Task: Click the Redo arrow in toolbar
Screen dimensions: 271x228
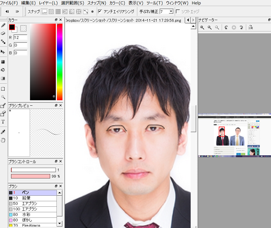Action: (17, 11)
